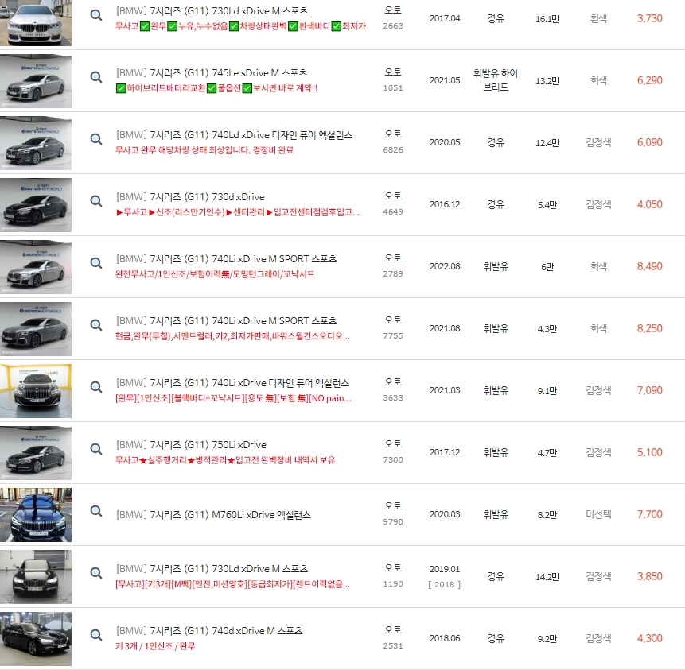Click magnifier icon for 730Ld 2019.01 listing

pos(96,573)
